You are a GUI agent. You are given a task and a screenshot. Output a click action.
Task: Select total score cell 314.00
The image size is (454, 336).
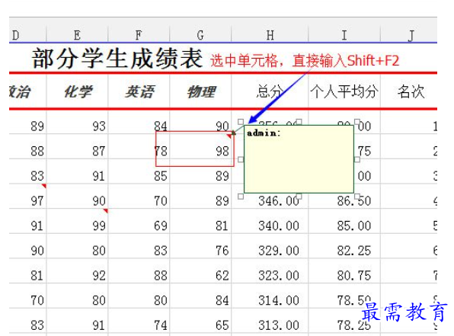coord(270,296)
